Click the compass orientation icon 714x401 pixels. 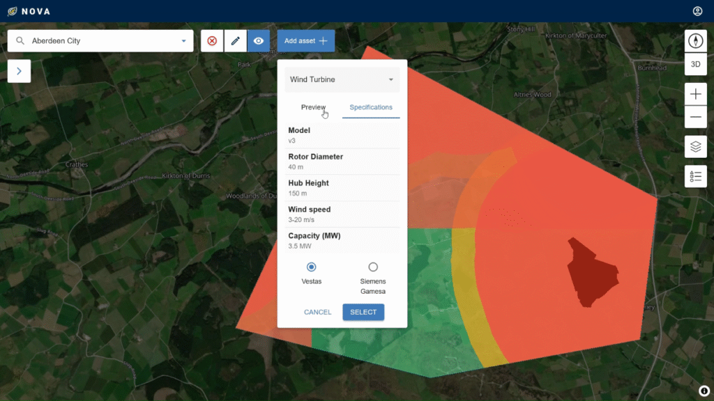pos(695,41)
